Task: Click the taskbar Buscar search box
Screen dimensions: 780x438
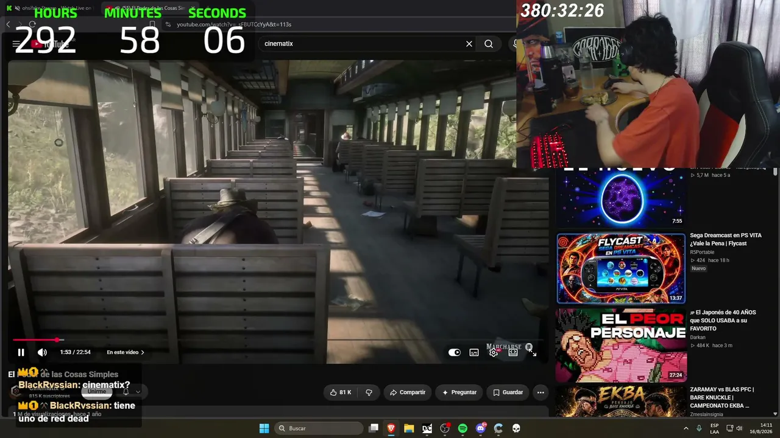Action: pos(318,428)
